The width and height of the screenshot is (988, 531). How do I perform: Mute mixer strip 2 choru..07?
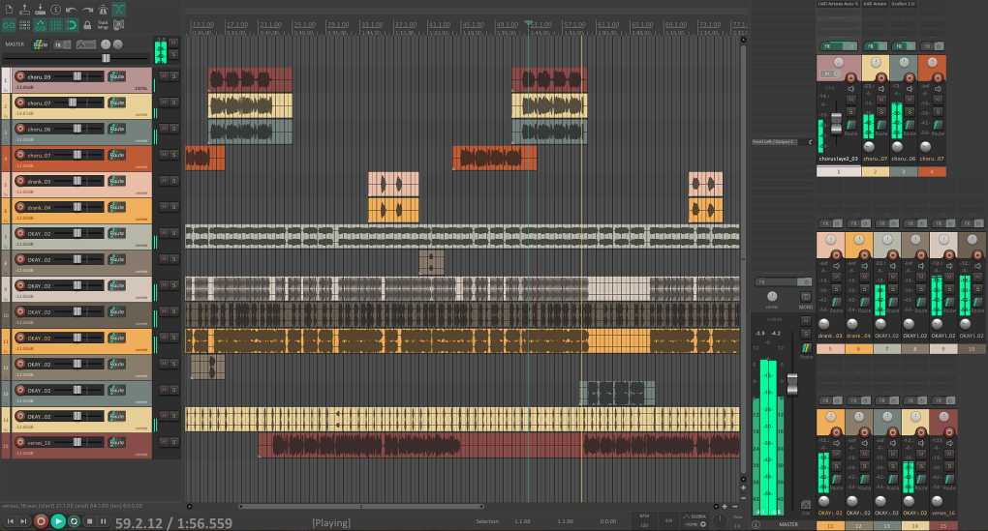coord(881,100)
